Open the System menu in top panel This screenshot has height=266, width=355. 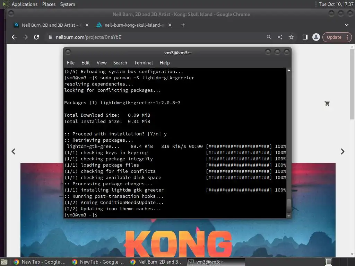coord(68,4)
